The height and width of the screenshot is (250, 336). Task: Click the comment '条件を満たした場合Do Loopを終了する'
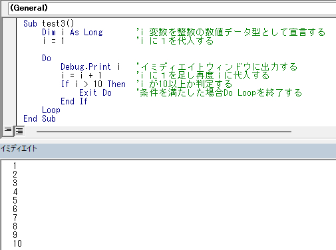(219, 92)
